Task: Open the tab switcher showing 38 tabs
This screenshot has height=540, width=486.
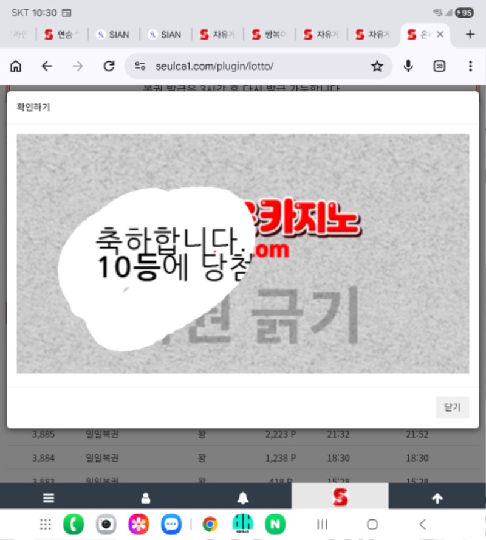Action: pos(439,66)
